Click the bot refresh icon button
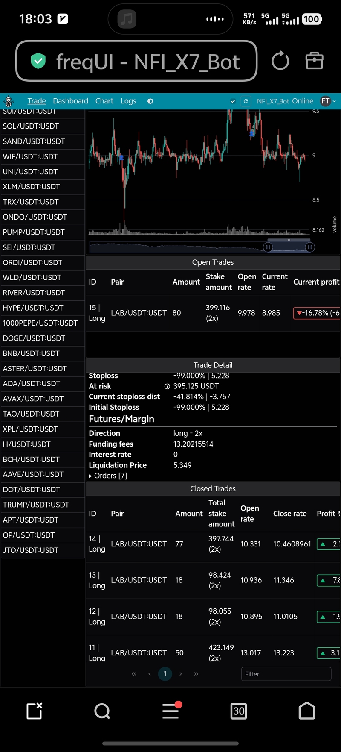The height and width of the screenshot is (752, 341). (x=246, y=101)
